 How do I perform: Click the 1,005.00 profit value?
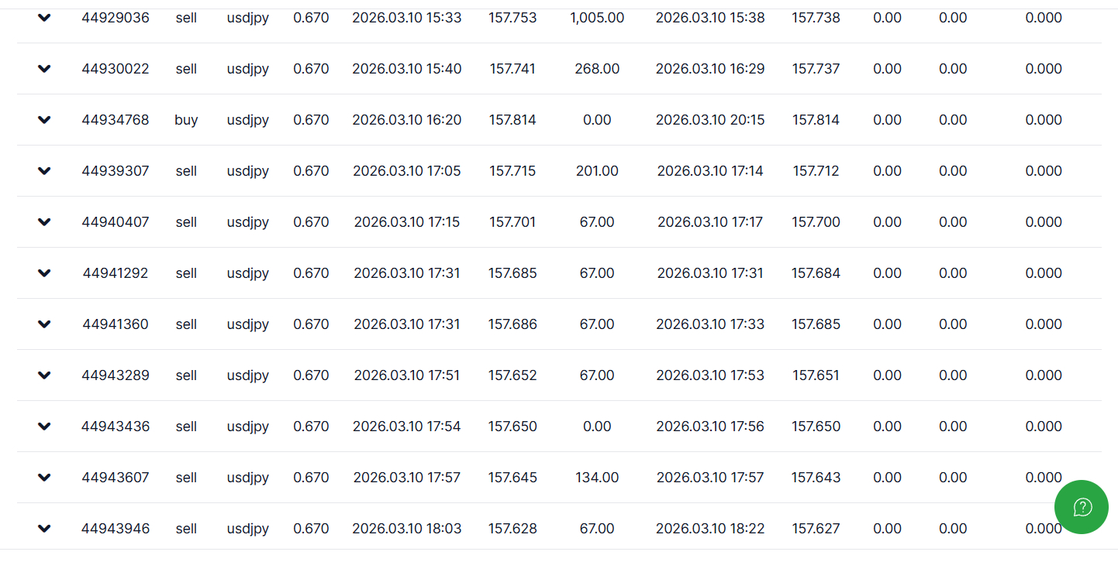597,18
